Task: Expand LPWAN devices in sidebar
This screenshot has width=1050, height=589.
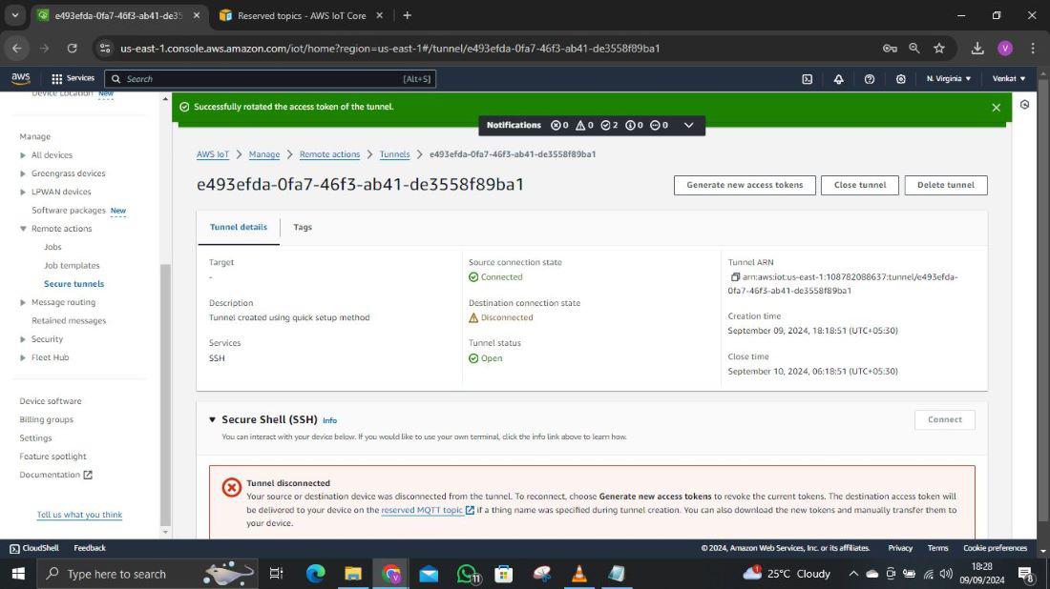Action: click(23, 192)
